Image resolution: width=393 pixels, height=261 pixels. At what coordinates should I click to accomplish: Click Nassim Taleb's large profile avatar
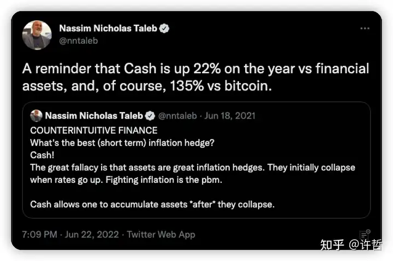[37, 35]
